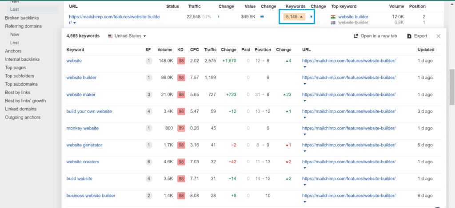Go to Internal backlinks in the sidebar
Image resolution: width=455 pixels, height=208 pixels.
[22, 59]
